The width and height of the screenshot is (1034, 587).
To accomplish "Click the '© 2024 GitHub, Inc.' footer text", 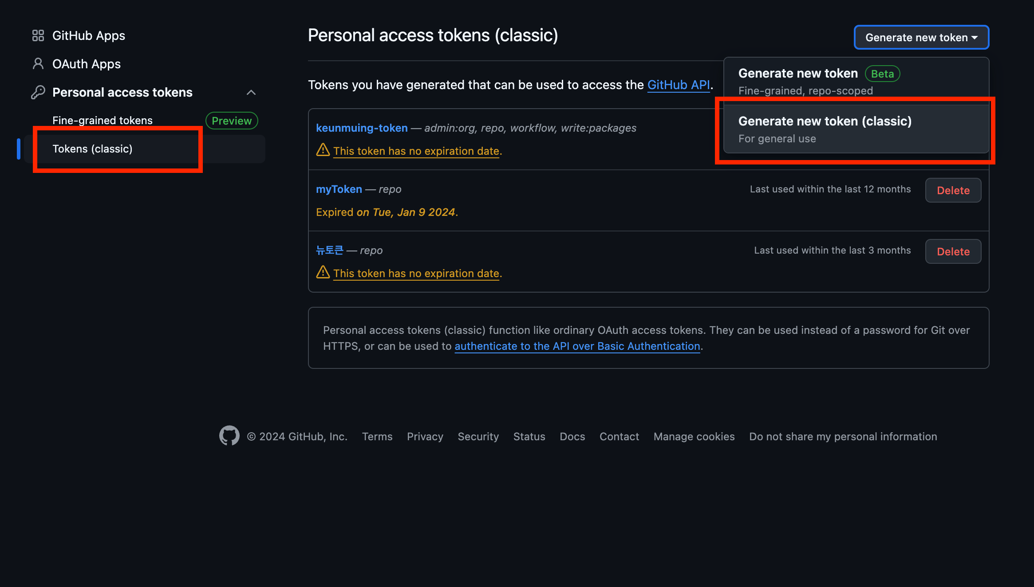I will click(x=297, y=436).
